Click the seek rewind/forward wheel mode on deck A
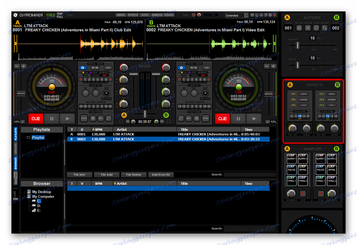The width and height of the screenshot is (357, 245). click(95, 68)
